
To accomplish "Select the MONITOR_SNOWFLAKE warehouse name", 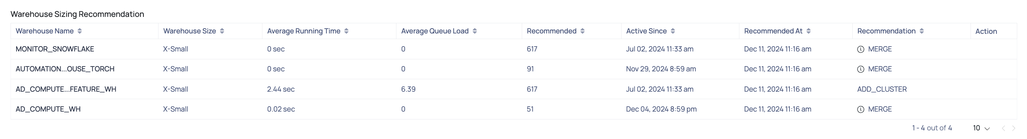I will tap(55, 49).
